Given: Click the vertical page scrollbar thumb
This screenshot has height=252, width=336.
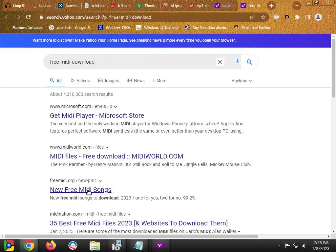Looking at the screenshot, I should point(333,68).
